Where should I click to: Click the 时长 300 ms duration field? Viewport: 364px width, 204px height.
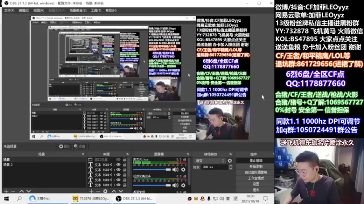coord(214,167)
